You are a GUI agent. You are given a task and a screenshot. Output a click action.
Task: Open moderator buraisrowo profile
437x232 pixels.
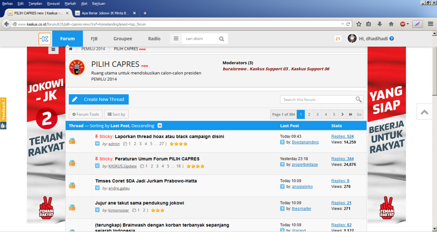(235, 69)
